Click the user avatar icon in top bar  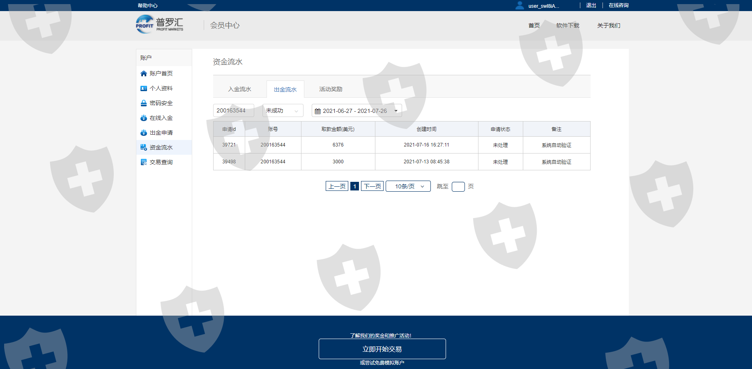(x=520, y=5)
